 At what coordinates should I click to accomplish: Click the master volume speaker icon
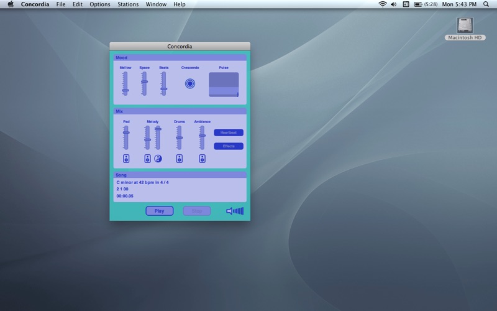pos(229,211)
